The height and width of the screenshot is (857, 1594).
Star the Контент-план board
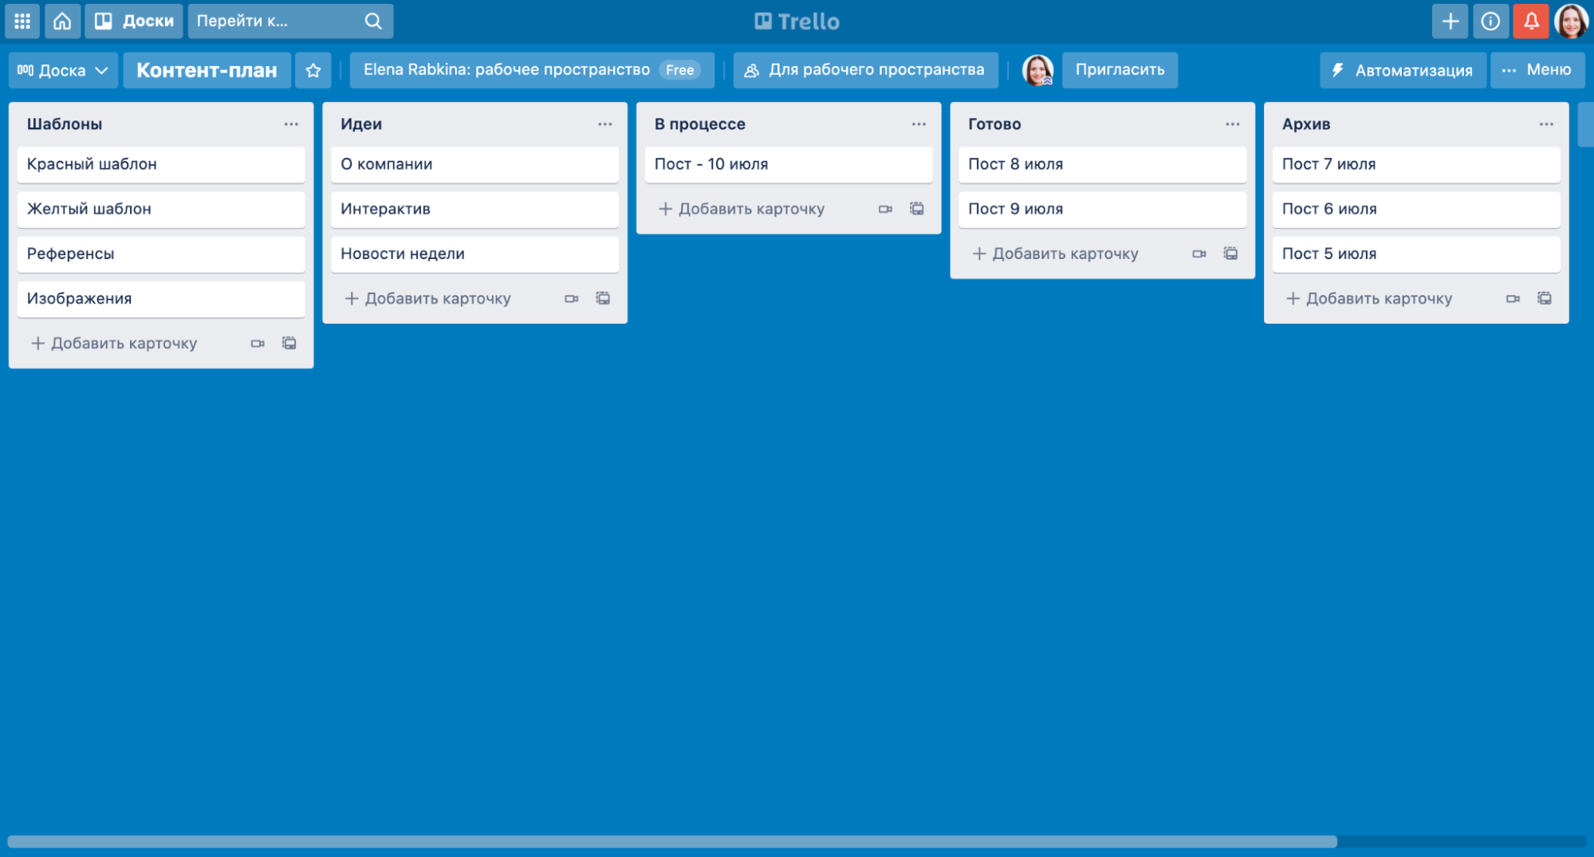click(313, 70)
